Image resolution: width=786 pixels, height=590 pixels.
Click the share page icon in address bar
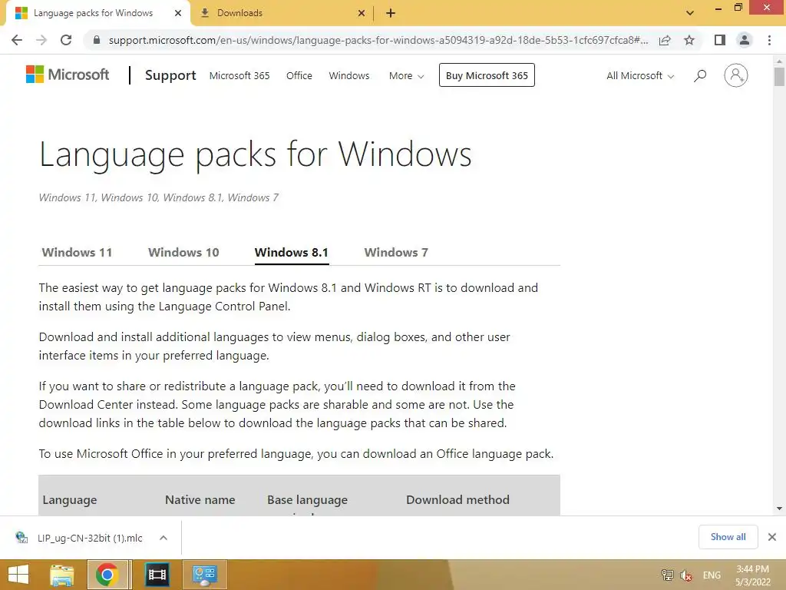(665, 40)
